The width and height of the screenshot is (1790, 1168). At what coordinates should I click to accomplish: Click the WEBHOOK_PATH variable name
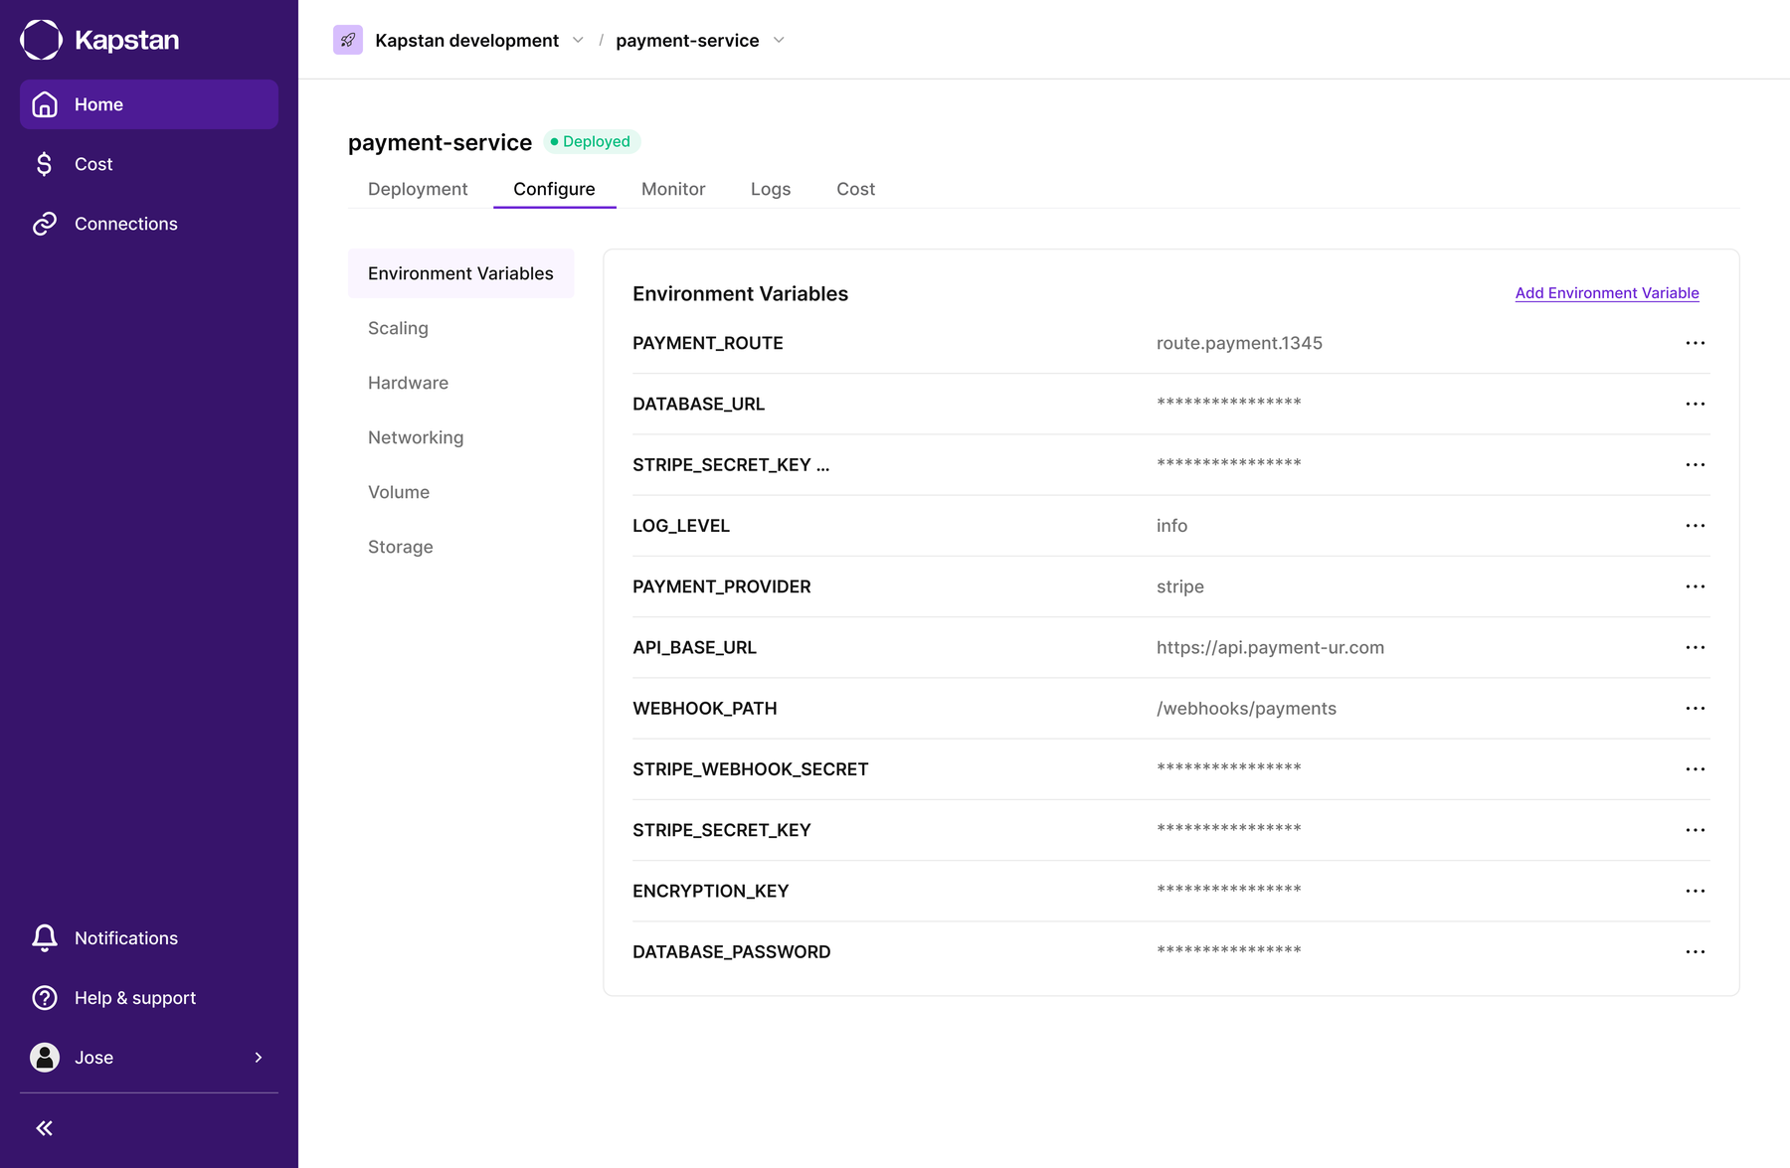point(705,708)
